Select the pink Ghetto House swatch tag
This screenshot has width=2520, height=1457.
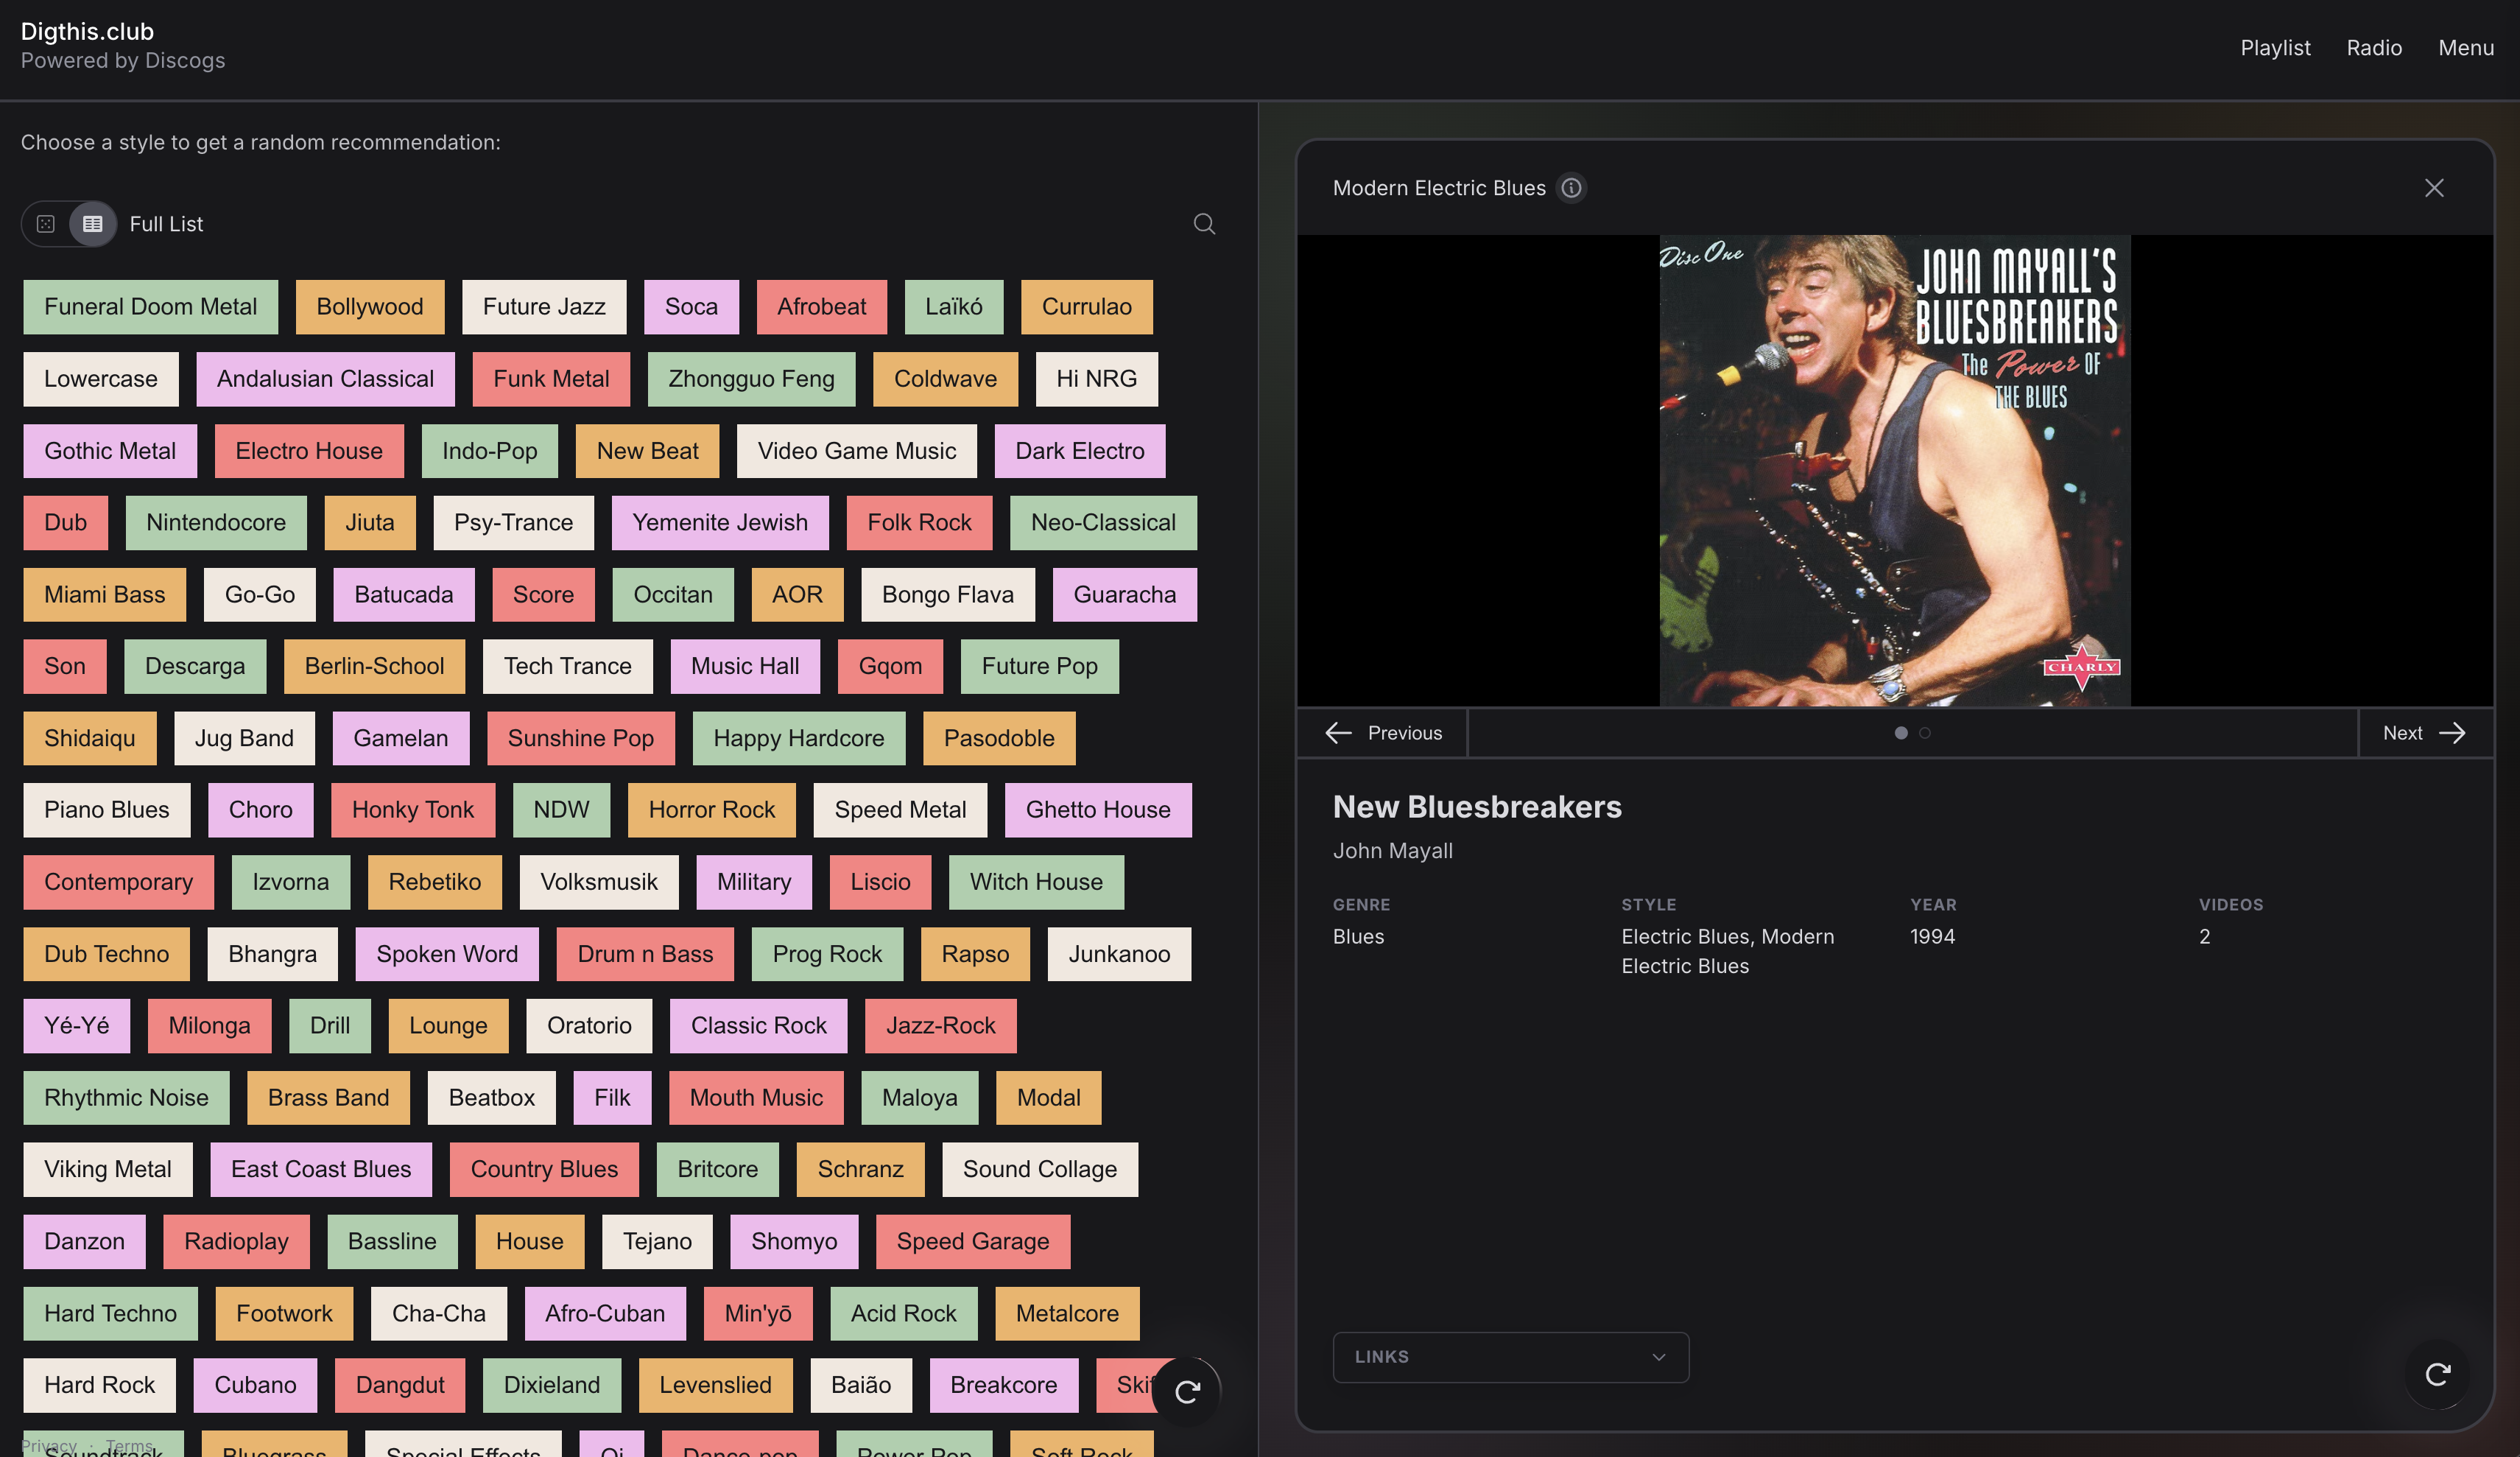pos(1098,810)
